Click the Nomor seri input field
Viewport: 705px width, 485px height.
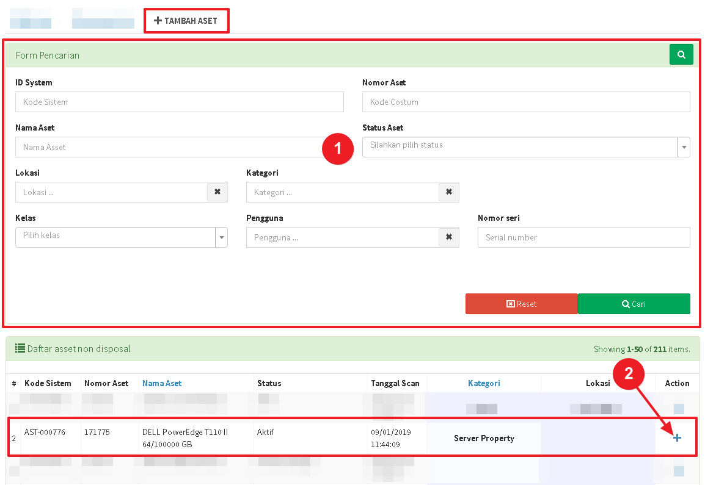583,237
